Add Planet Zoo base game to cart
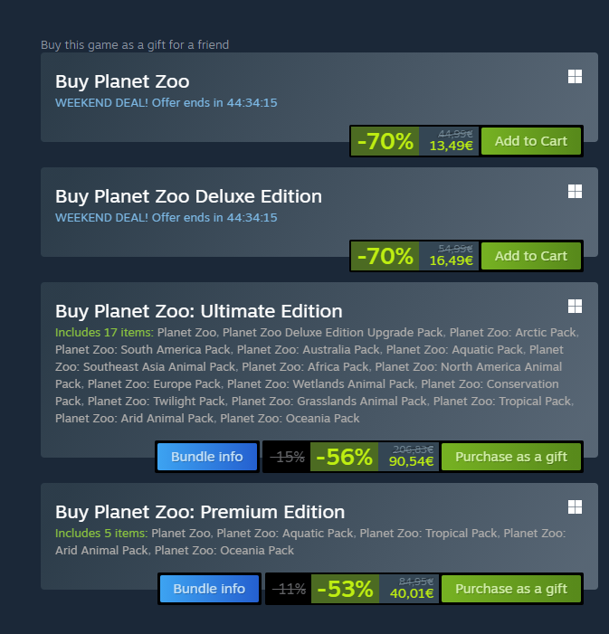609x634 pixels. [x=531, y=141]
